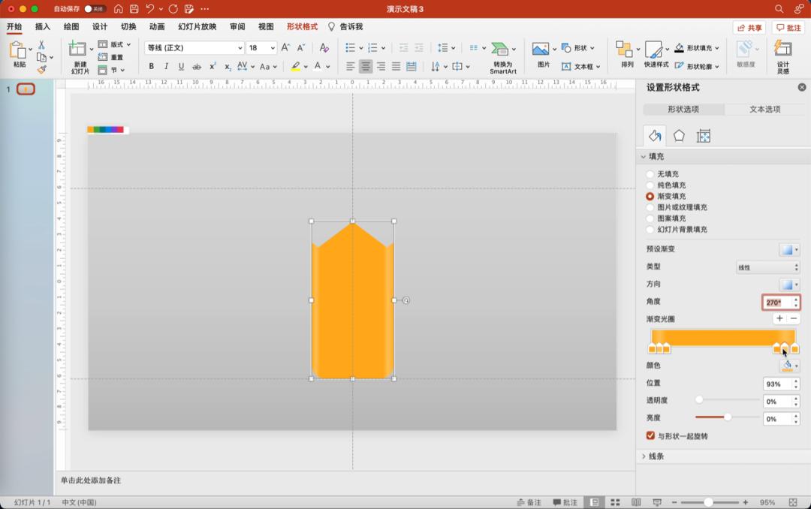
Task: Switch to slide sorter grid view
Action: tap(615, 502)
